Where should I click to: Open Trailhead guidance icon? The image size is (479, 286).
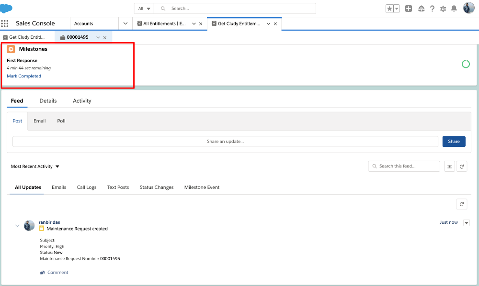421,9
